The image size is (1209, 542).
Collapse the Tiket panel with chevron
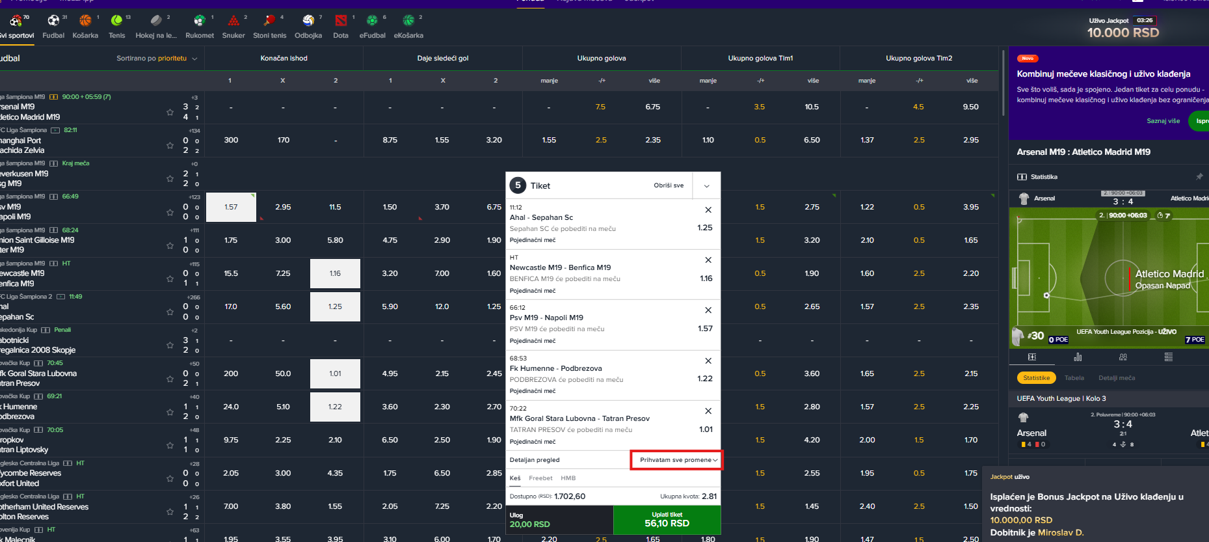707,186
